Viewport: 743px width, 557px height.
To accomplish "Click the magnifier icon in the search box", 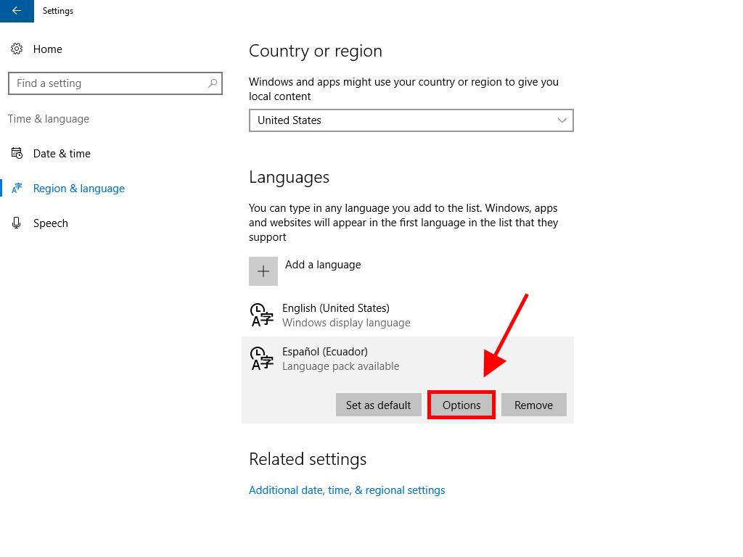I will [212, 83].
